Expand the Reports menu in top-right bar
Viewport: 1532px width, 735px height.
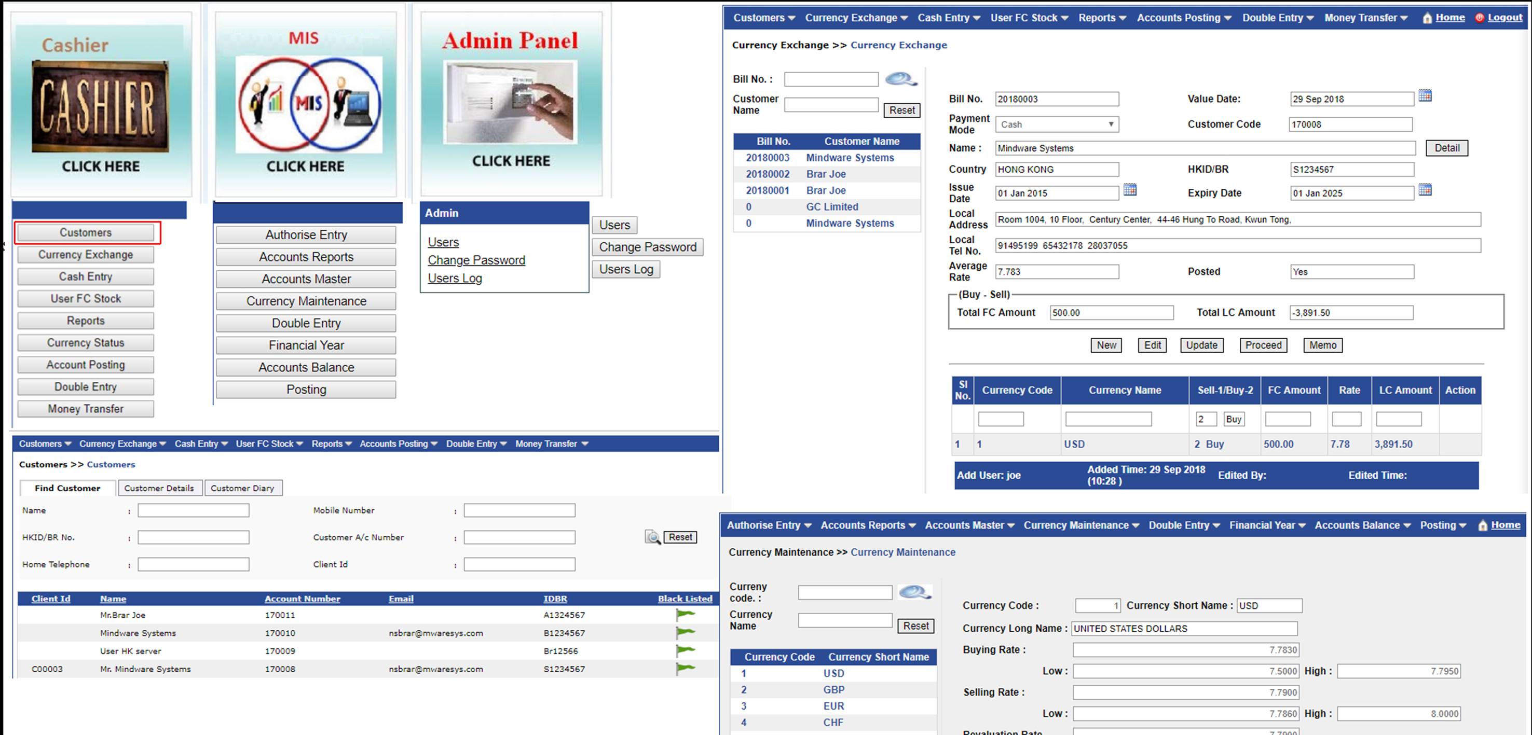pos(1102,18)
